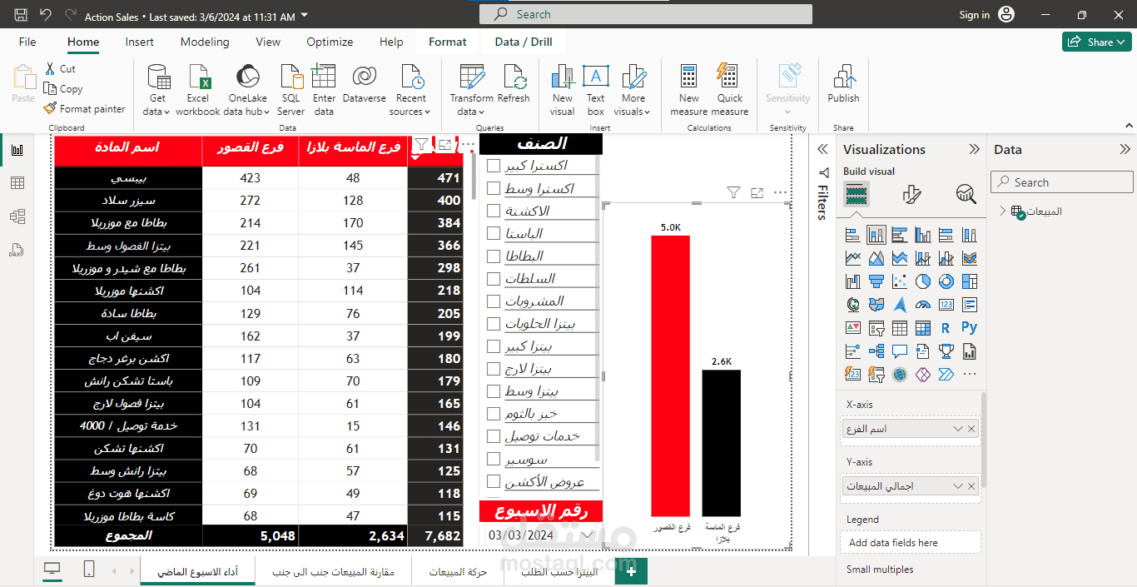Image resolution: width=1137 pixels, height=587 pixels.
Task: Choose the Treemap visual
Action: (x=969, y=281)
